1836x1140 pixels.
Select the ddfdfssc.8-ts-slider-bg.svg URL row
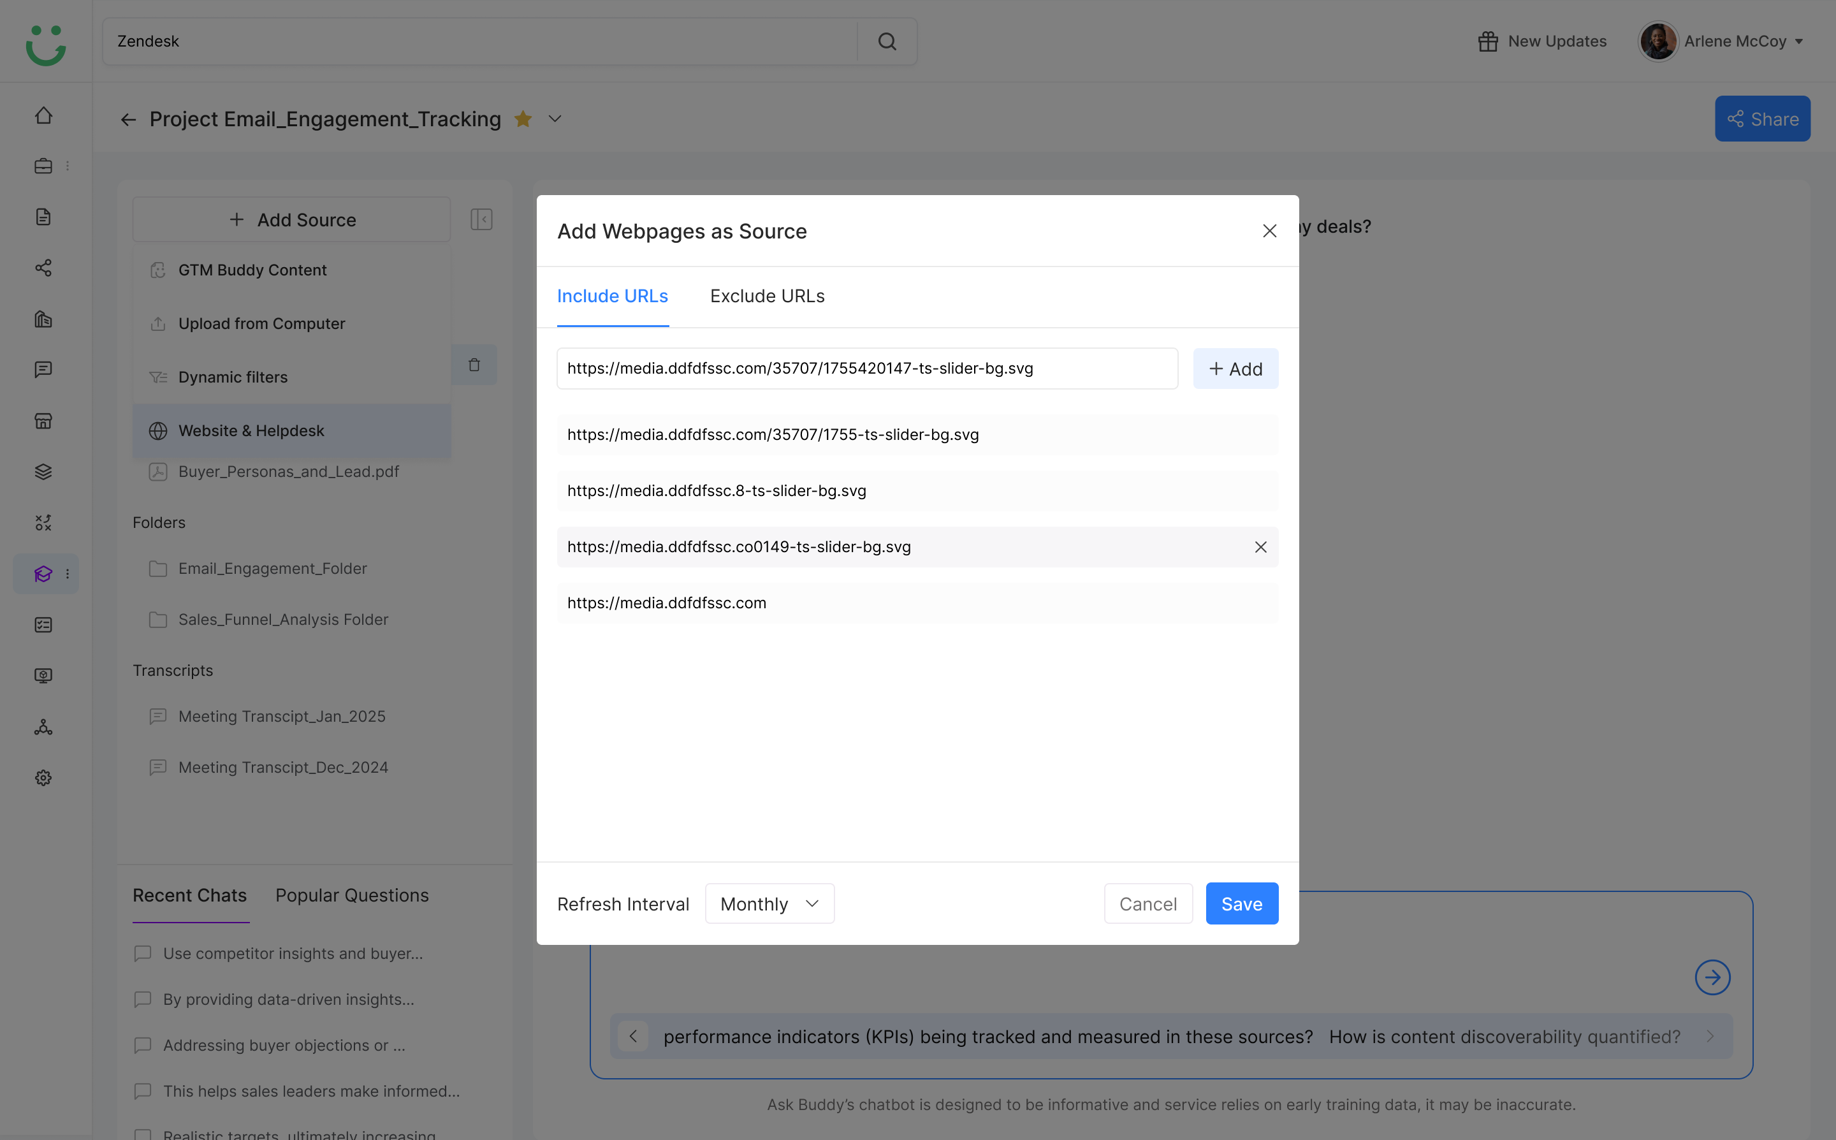click(x=917, y=491)
